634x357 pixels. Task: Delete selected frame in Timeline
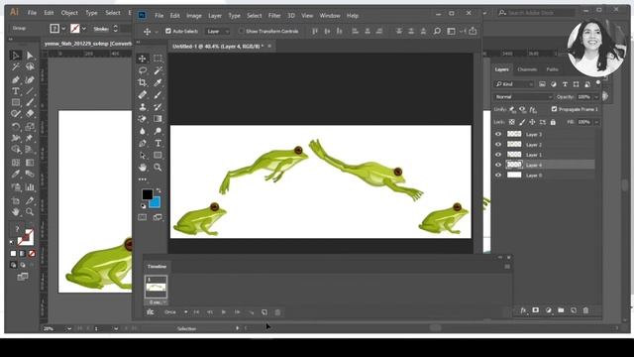[x=277, y=312]
